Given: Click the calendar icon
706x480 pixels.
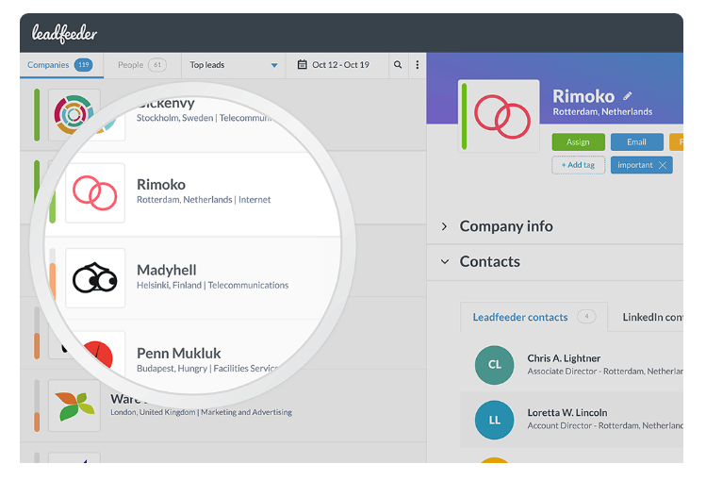Looking at the screenshot, I should click(x=303, y=64).
